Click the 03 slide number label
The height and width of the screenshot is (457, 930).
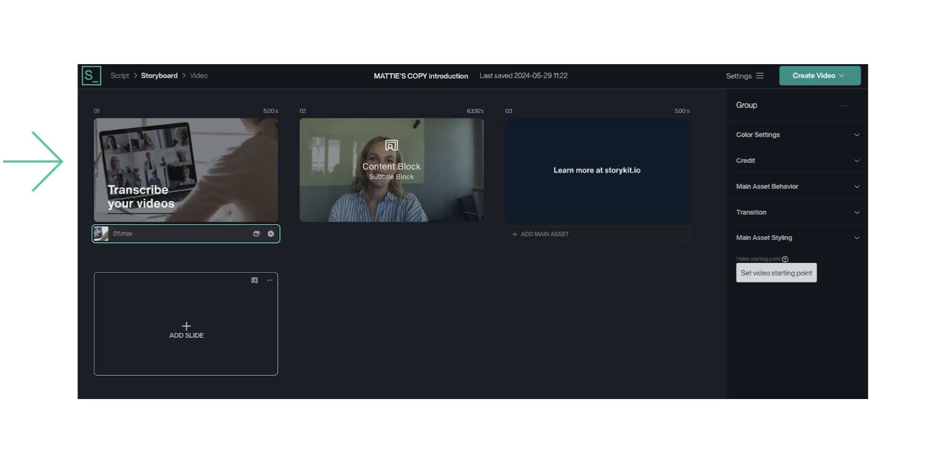point(509,111)
